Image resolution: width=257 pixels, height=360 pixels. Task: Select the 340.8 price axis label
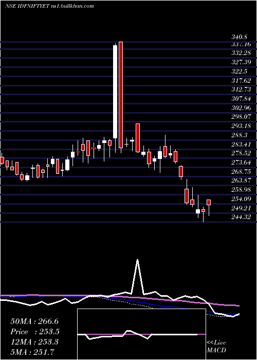click(x=241, y=37)
